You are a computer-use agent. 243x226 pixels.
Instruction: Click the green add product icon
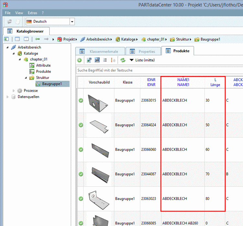click(79, 60)
